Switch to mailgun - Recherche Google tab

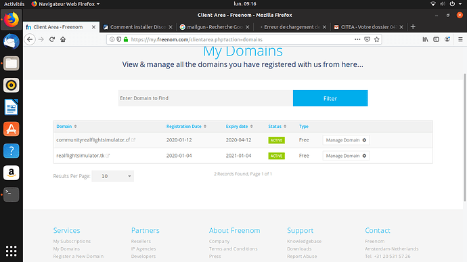215,27
